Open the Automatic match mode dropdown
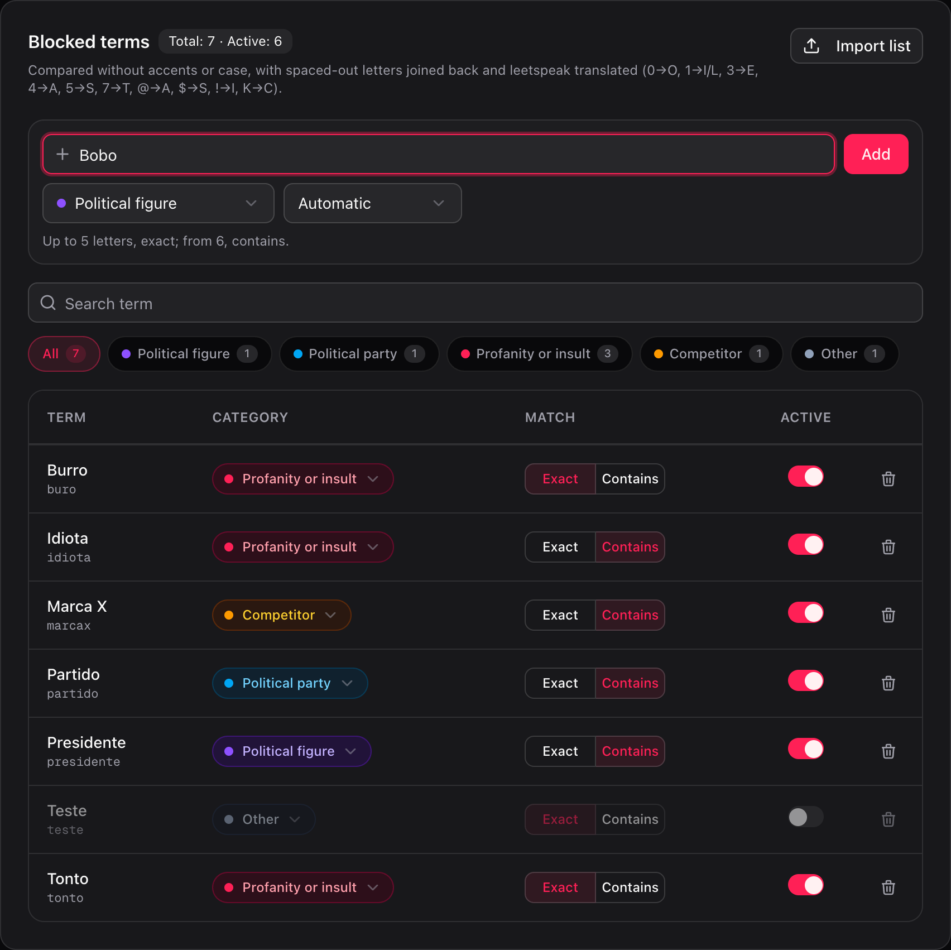Viewport: 951px width, 950px height. point(372,203)
